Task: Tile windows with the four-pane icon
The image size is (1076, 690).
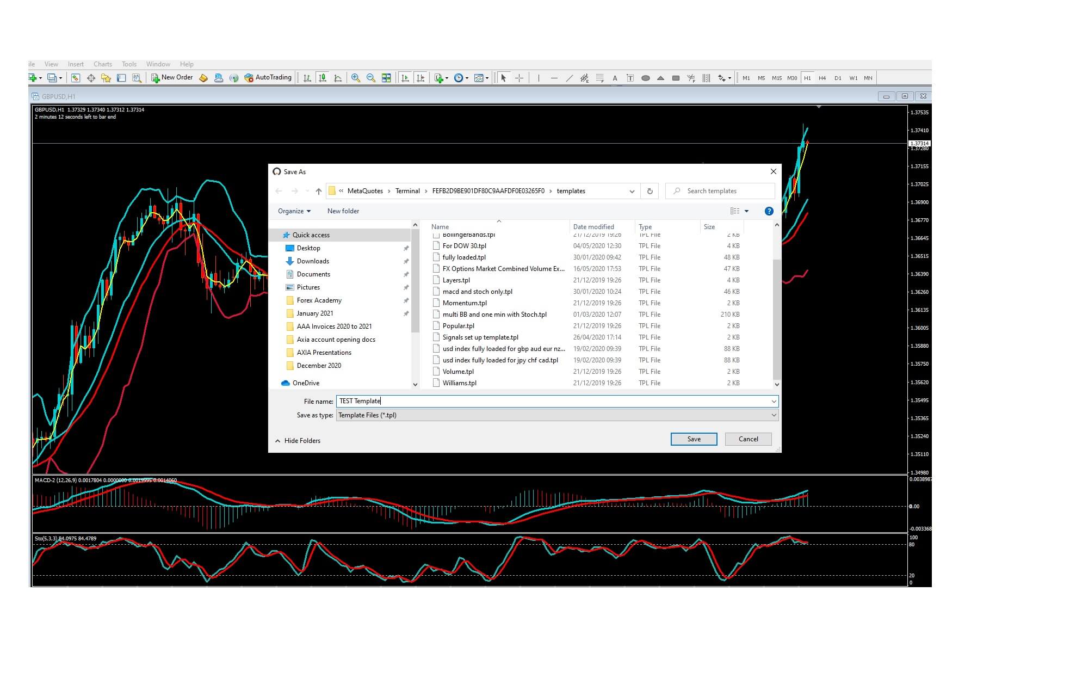Action: (386, 78)
